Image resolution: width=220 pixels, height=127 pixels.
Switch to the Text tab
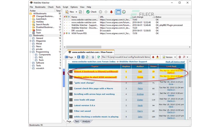click(x=77, y=121)
